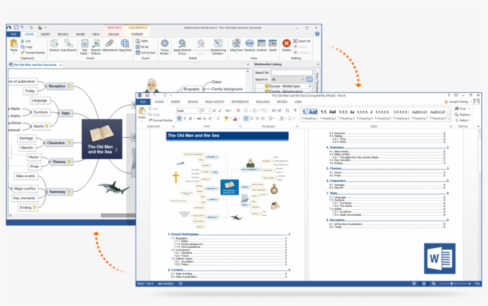This screenshot has width=488, height=306.
Task: Open the Word font name dropdown (Arial)
Action: (198, 111)
